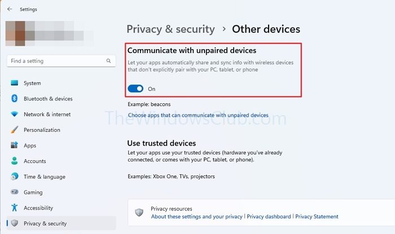Click the Accounts person icon

point(14,161)
